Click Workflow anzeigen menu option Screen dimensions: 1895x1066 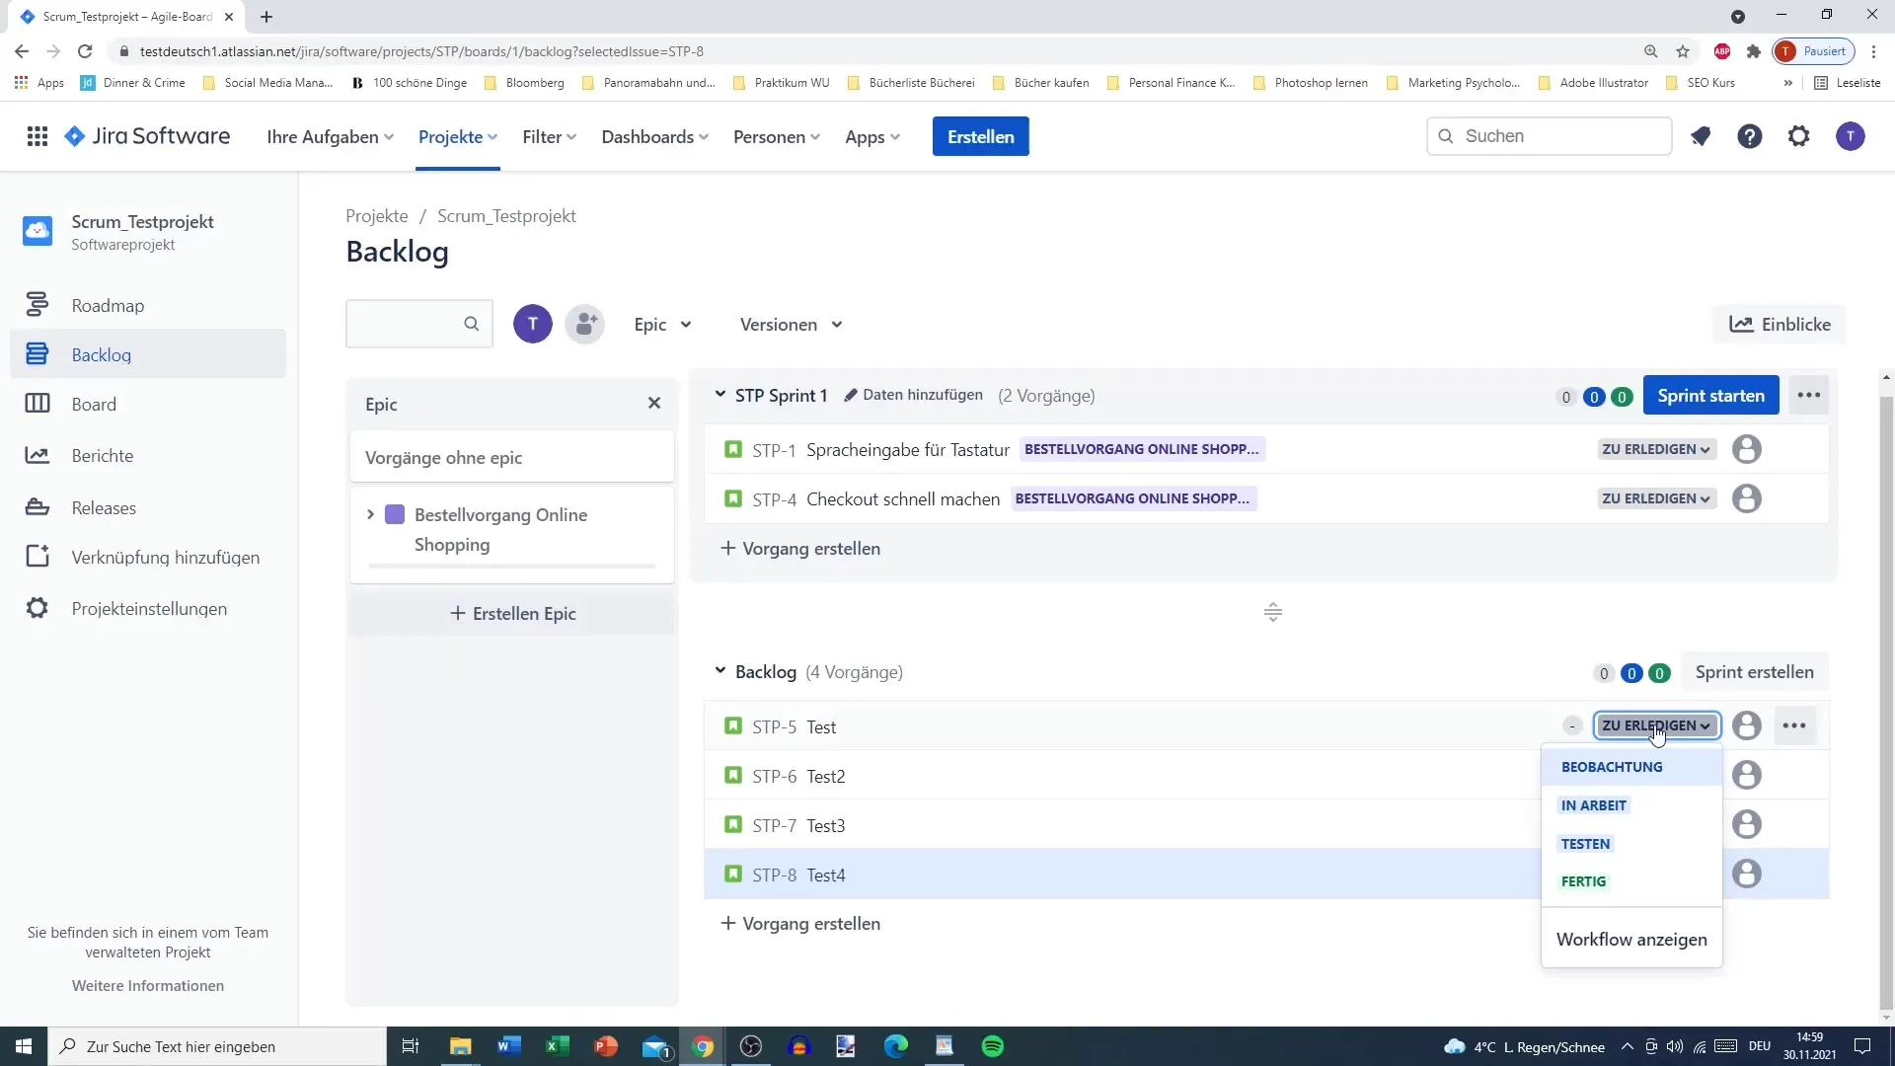pos(1630,939)
